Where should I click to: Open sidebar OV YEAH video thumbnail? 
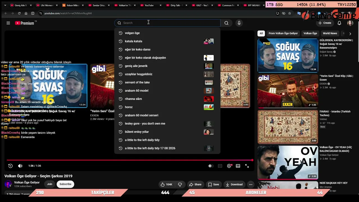(x=288, y=162)
